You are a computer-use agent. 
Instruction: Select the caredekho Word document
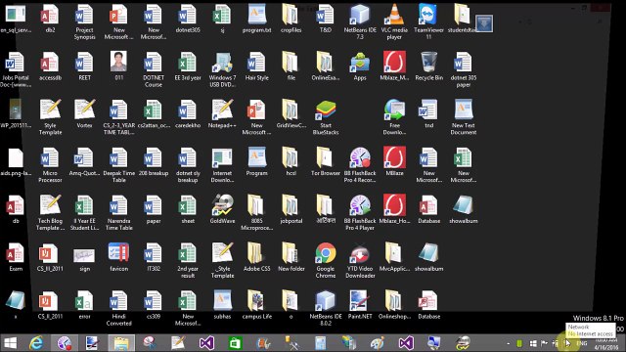tap(188, 110)
